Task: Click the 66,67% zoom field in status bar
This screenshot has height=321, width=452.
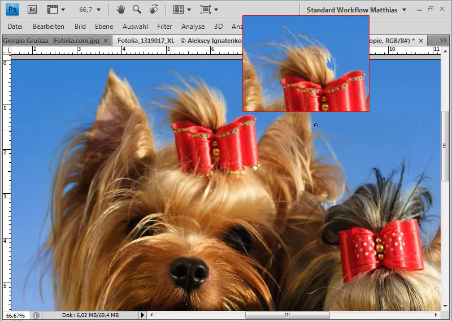Action: [15, 315]
